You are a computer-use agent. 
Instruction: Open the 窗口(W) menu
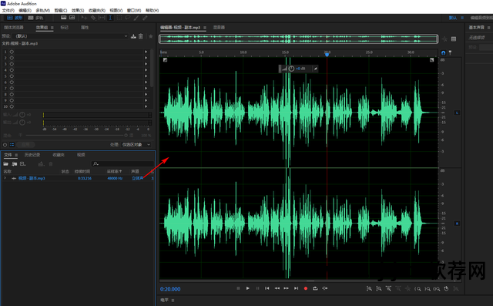click(134, 10)
